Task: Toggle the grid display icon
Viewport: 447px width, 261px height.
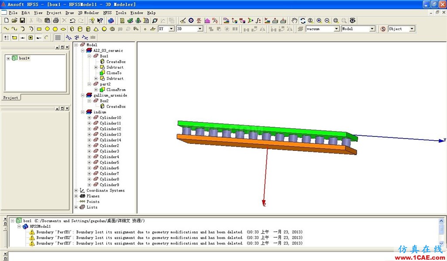Action: (58, 38)
